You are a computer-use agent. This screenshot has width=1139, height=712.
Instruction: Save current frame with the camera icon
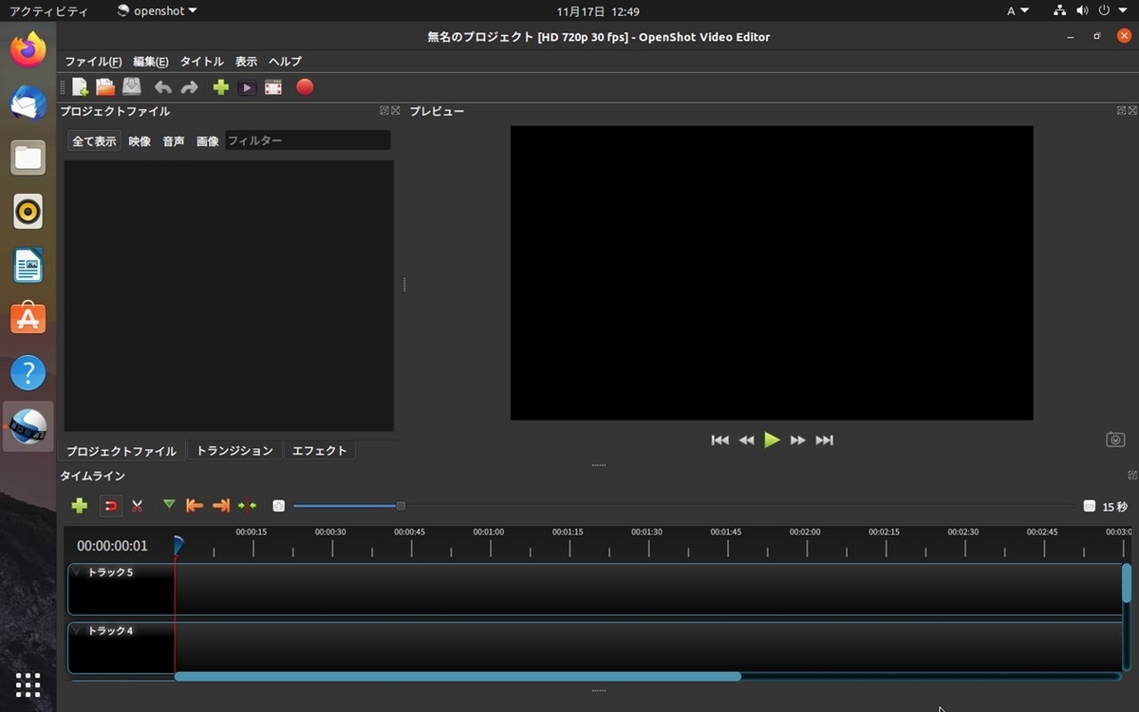pos(1116,440)
